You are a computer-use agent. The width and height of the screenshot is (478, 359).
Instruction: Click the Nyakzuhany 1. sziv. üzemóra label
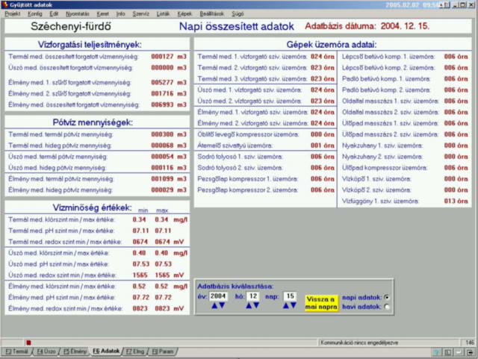coord(382,146)
